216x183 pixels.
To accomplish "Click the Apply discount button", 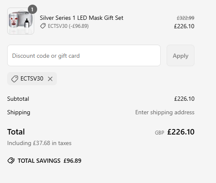I will [x=181, y=56].
